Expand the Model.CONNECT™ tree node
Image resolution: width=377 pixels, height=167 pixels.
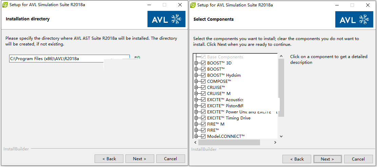[x=196, y=136]
